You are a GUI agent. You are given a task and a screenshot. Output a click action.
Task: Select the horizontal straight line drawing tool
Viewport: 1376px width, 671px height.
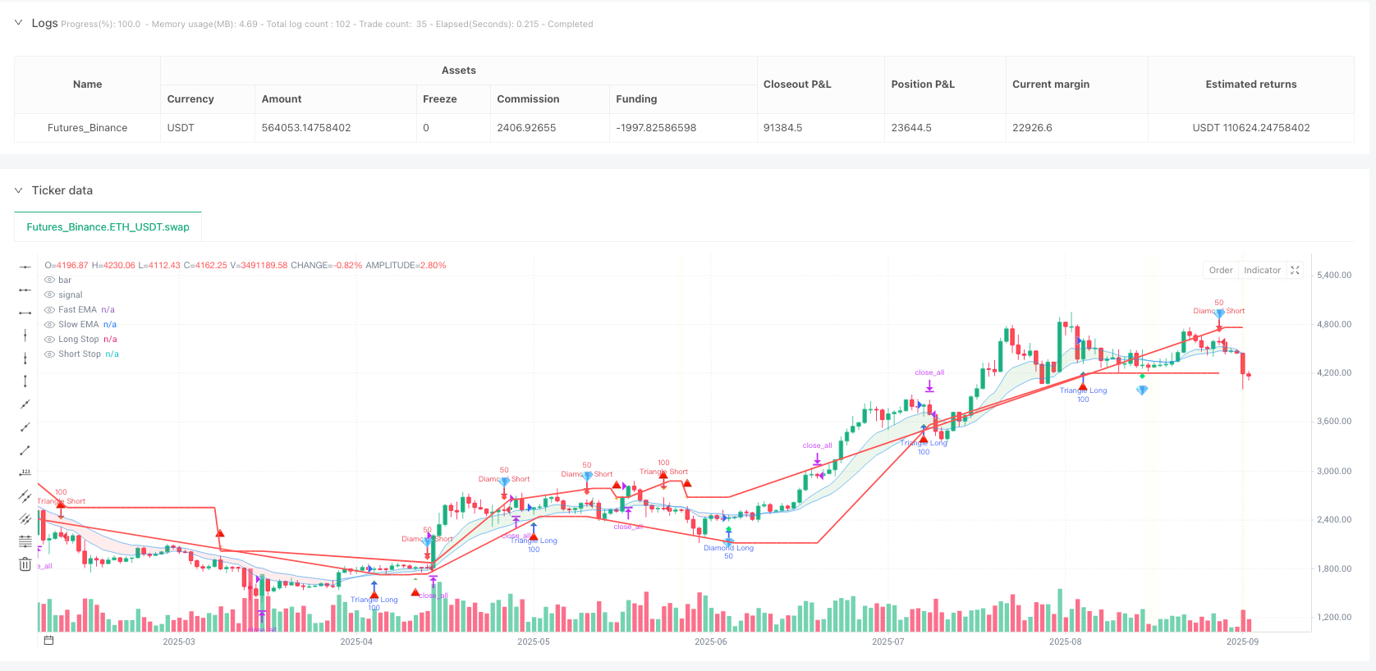tap(25, 267)
